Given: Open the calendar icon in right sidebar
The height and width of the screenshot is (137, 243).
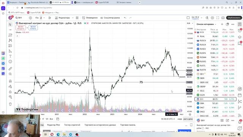Looking at the screenshot, I should pyautogui.click(x=240, y=95).
